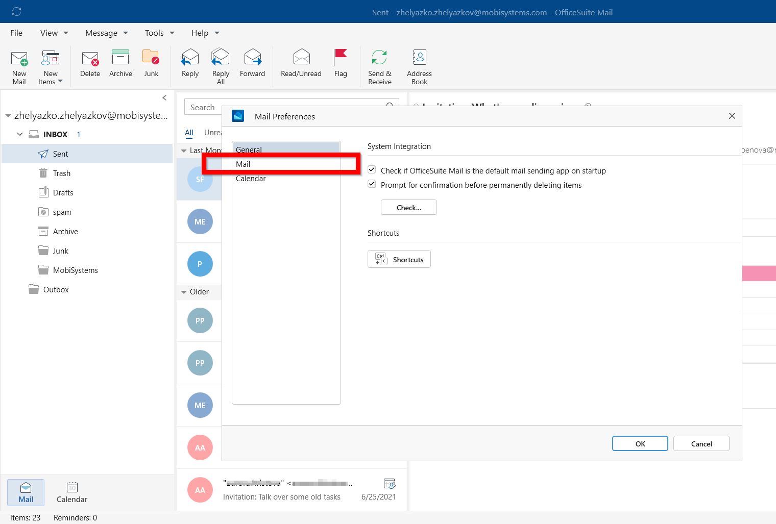776x524 pixels.
Task: Select Mail in preferences list
Action: [x=286, y=164]
